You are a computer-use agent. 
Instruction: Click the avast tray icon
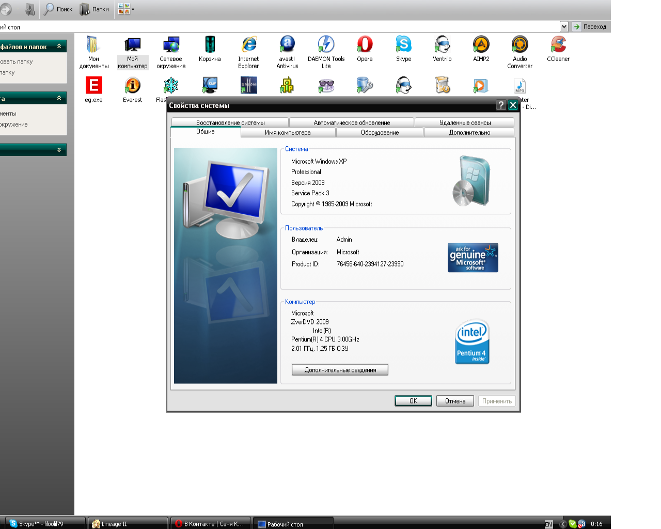coord(581,524)
